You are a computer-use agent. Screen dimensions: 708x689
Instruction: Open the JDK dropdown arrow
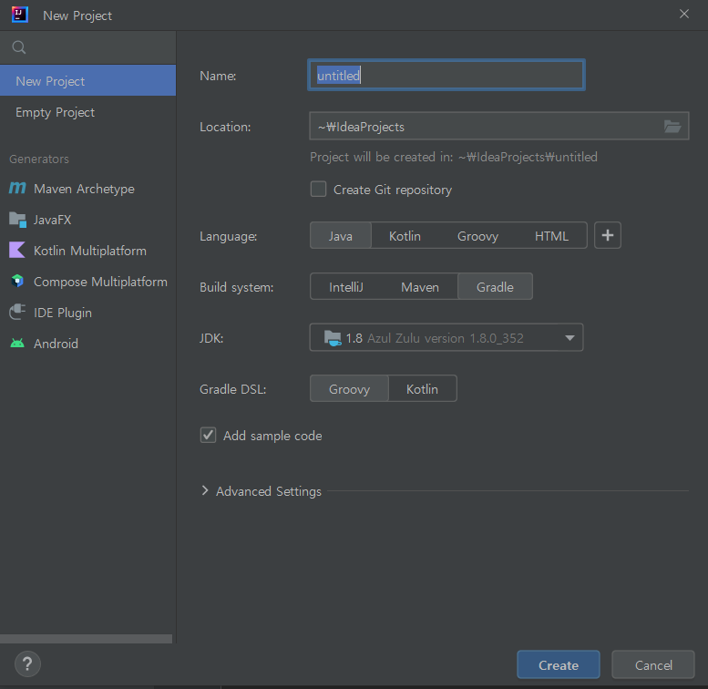tap(569, 338)
